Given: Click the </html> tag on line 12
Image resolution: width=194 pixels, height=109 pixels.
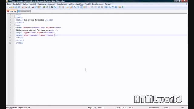Looking at the screenshot, I should pos(19,43).
